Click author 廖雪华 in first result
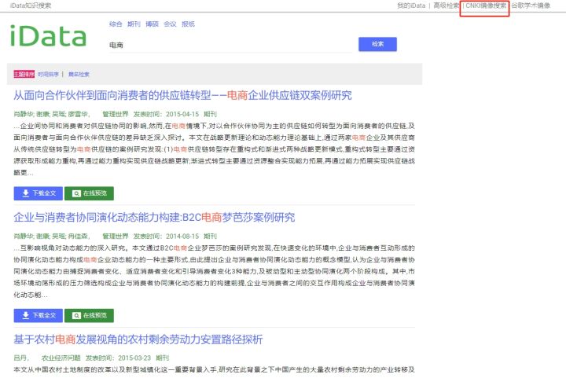This screenshot has height=378, width=566. coord(78,114)
